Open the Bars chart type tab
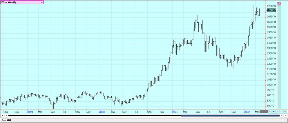 (x=6, y=120)
